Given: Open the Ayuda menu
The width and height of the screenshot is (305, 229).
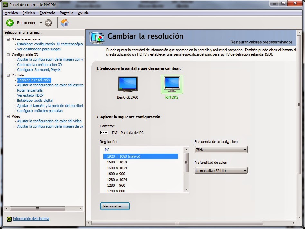Looking at the screenshot, I should pyautogui.click(x=83, y=13).
